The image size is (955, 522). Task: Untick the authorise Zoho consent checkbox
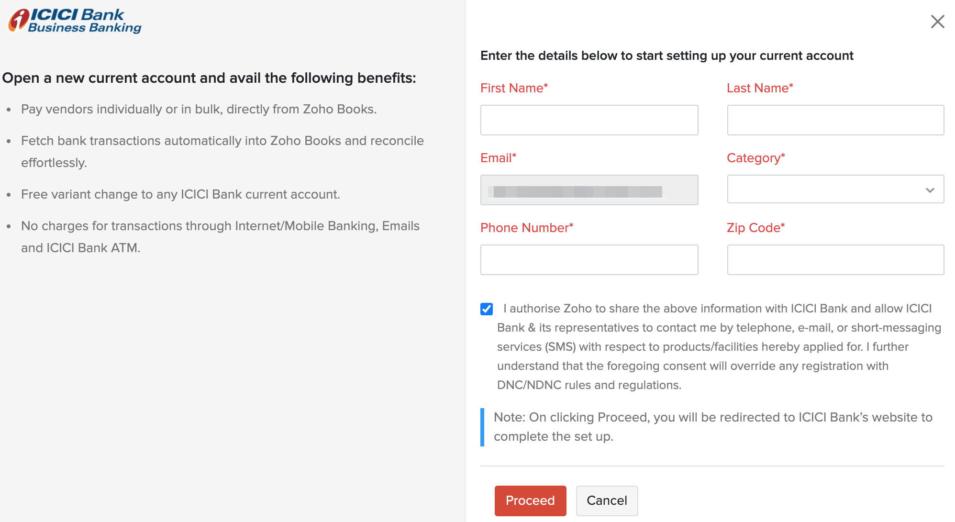[487, 309]
